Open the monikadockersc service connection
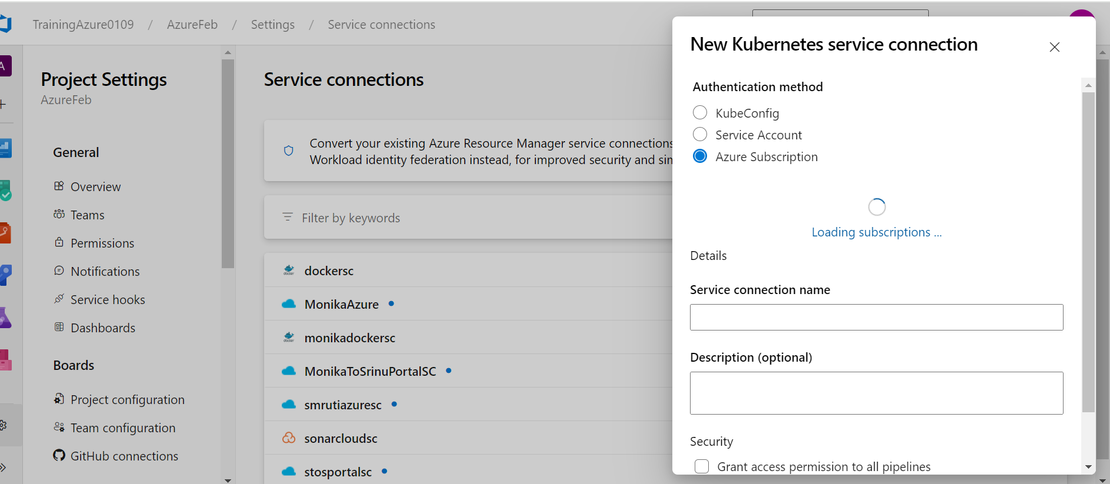 tap(350, 338)
